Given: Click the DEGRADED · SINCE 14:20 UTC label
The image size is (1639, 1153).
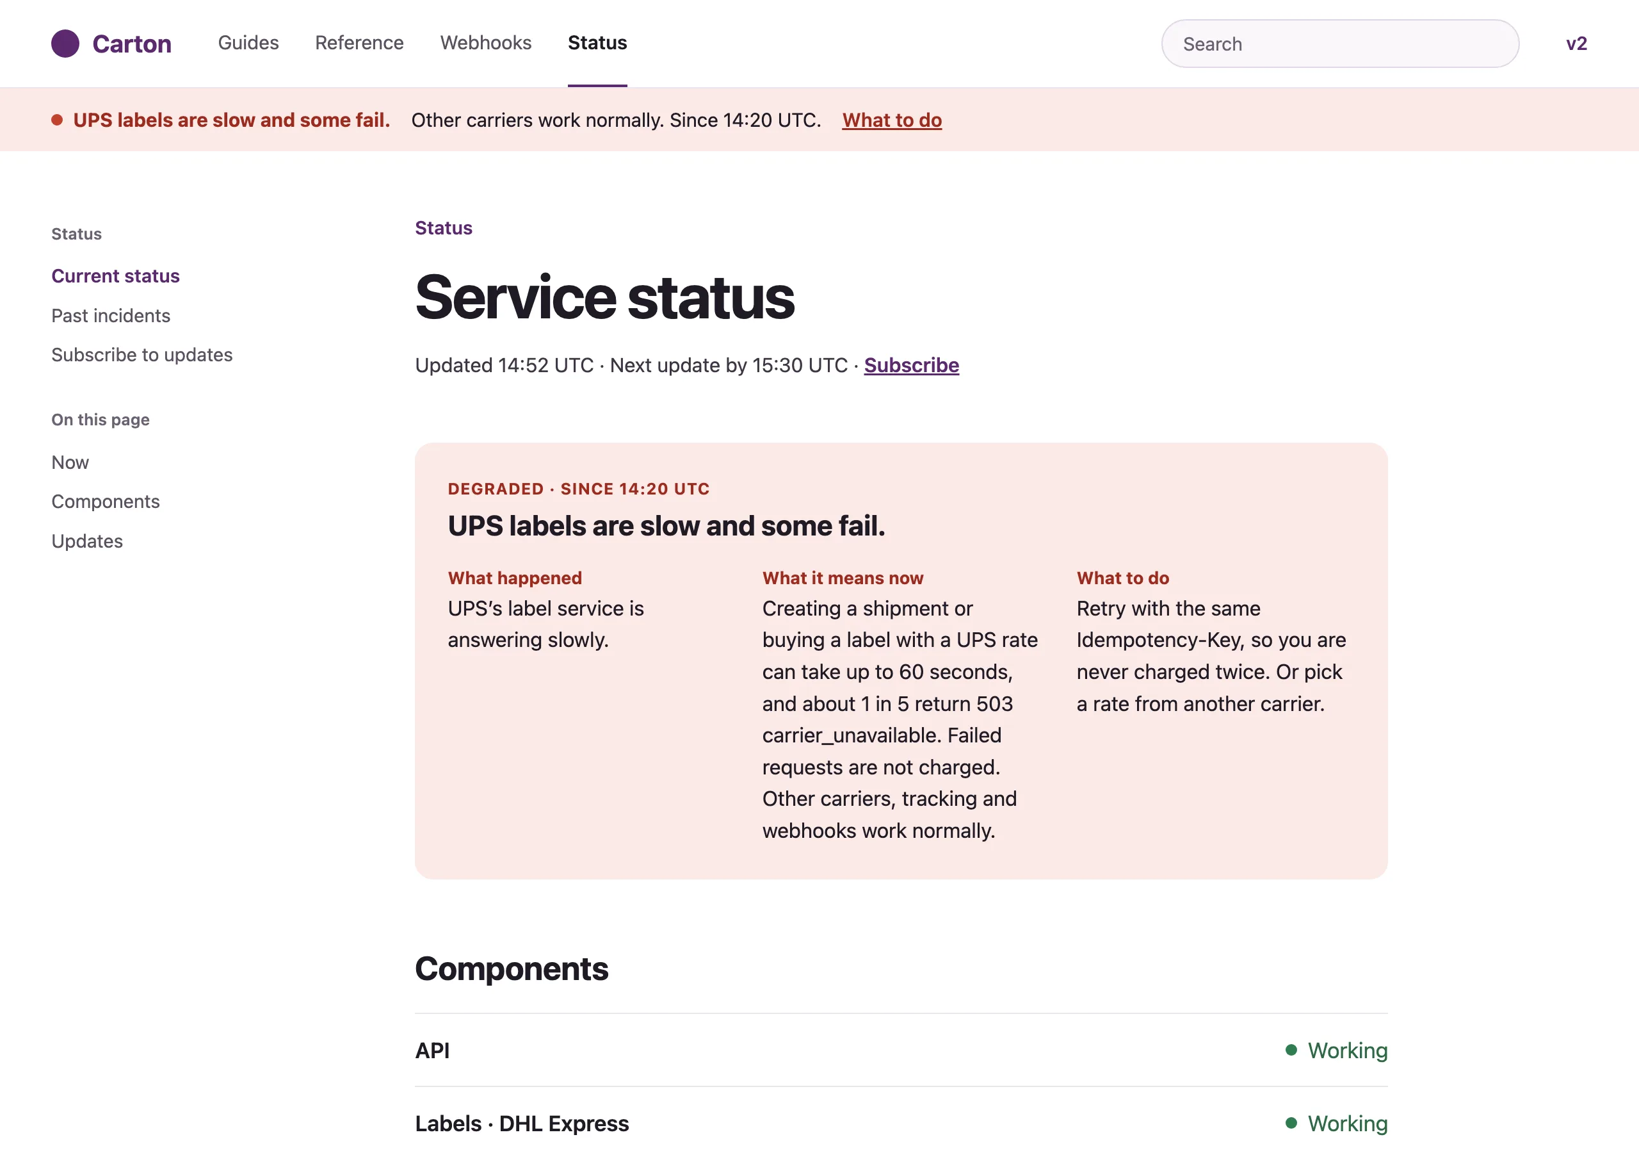Looking at the screenshot, I should (x=578, y=489).
